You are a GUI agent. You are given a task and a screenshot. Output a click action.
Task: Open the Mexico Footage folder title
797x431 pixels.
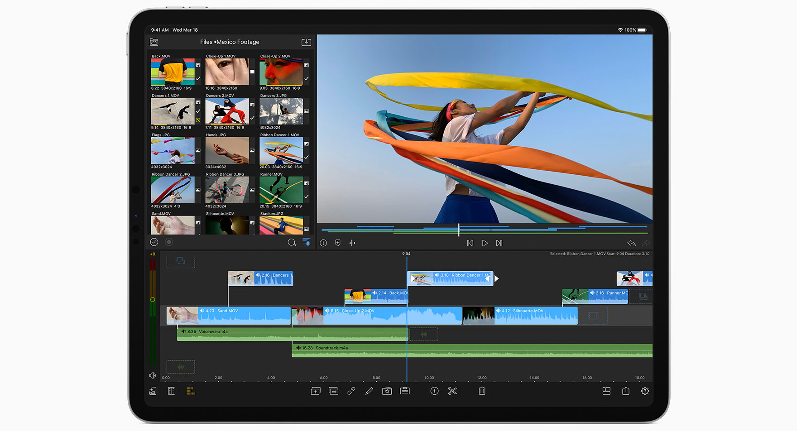pyautogui.click(x=238, y=42)
